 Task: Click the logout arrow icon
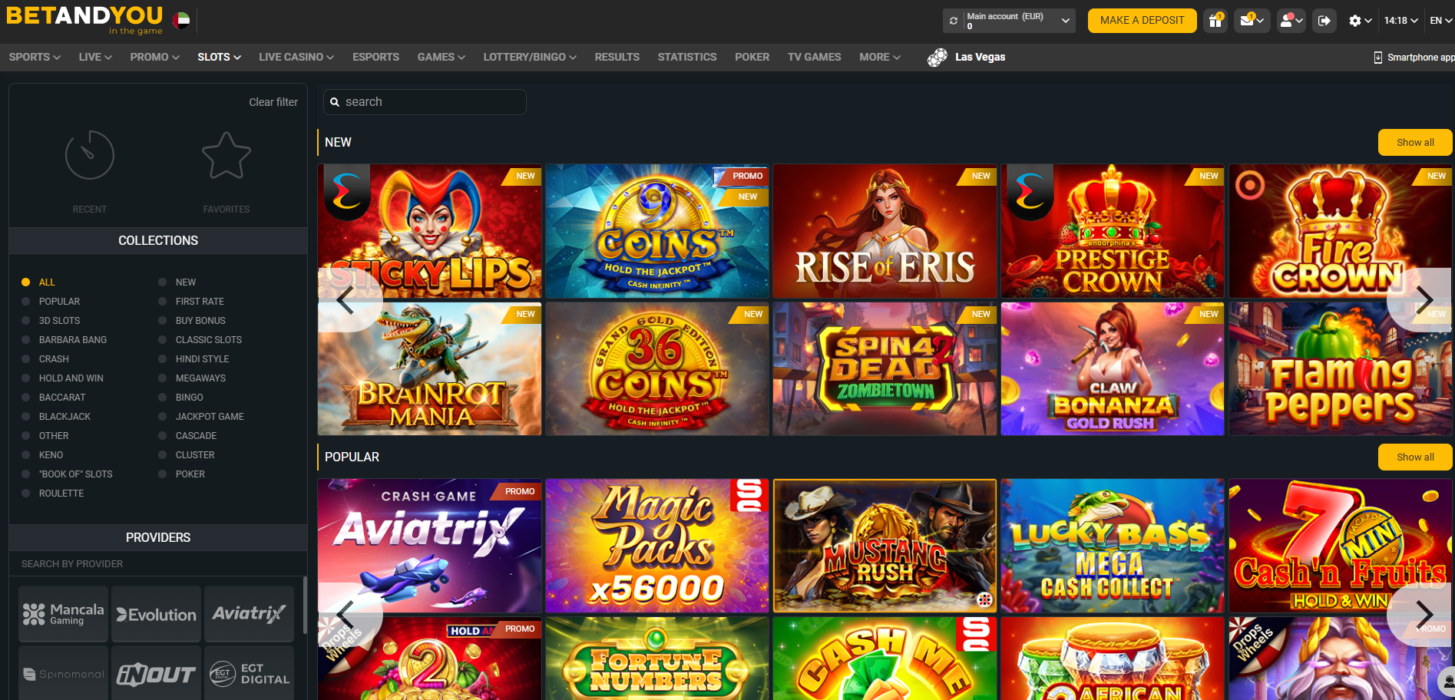pos(1324,21)
